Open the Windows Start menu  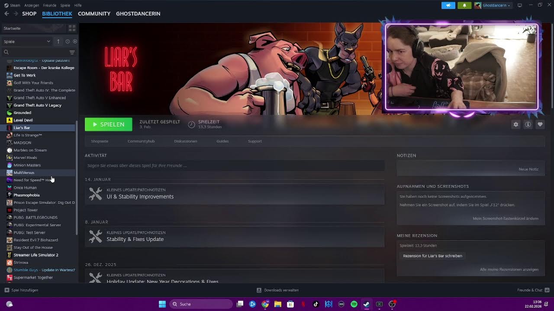(162, 304)
